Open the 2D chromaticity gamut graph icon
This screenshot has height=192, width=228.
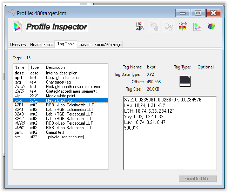pos(197,27)
